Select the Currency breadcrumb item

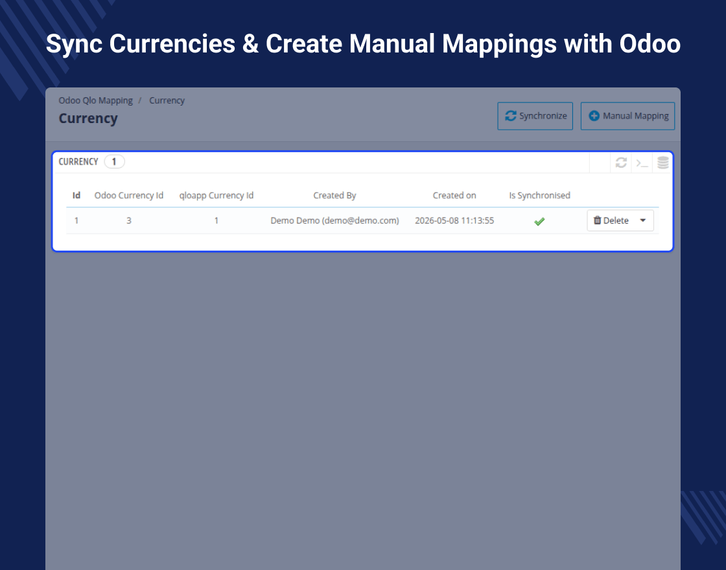coord(167,100)
